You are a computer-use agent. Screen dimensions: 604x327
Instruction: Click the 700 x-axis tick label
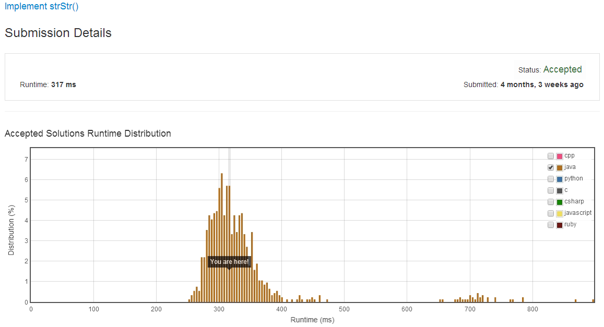coord(469,309)
